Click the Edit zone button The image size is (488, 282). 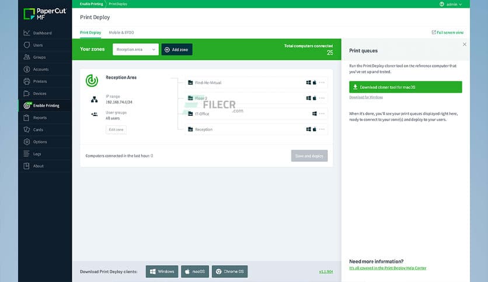116,129
